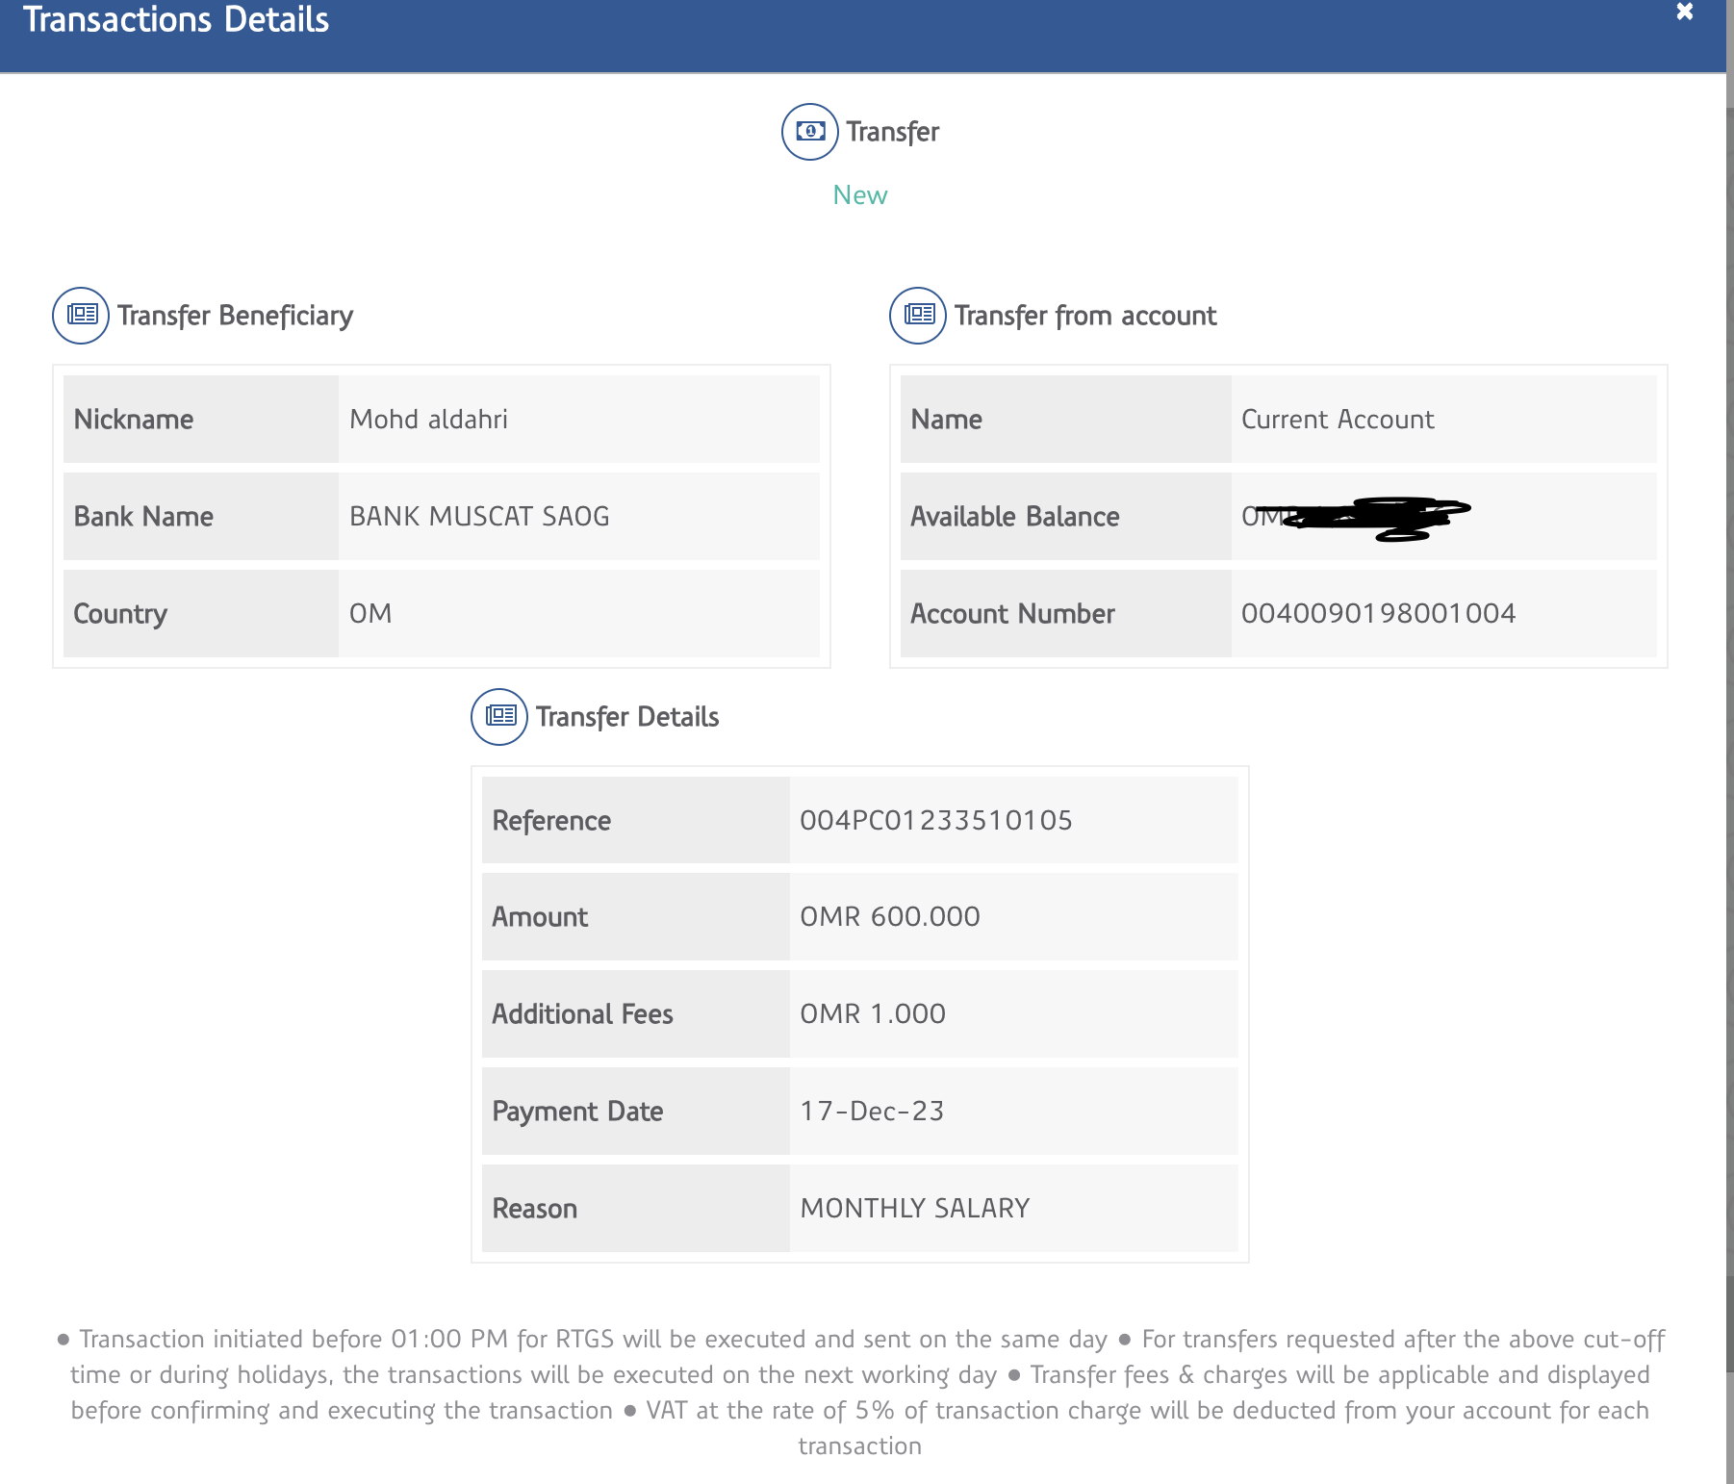Click the BANK MUSCAT SAOG value
The width and height of the screenshot is (1734, 1484).
479,517
